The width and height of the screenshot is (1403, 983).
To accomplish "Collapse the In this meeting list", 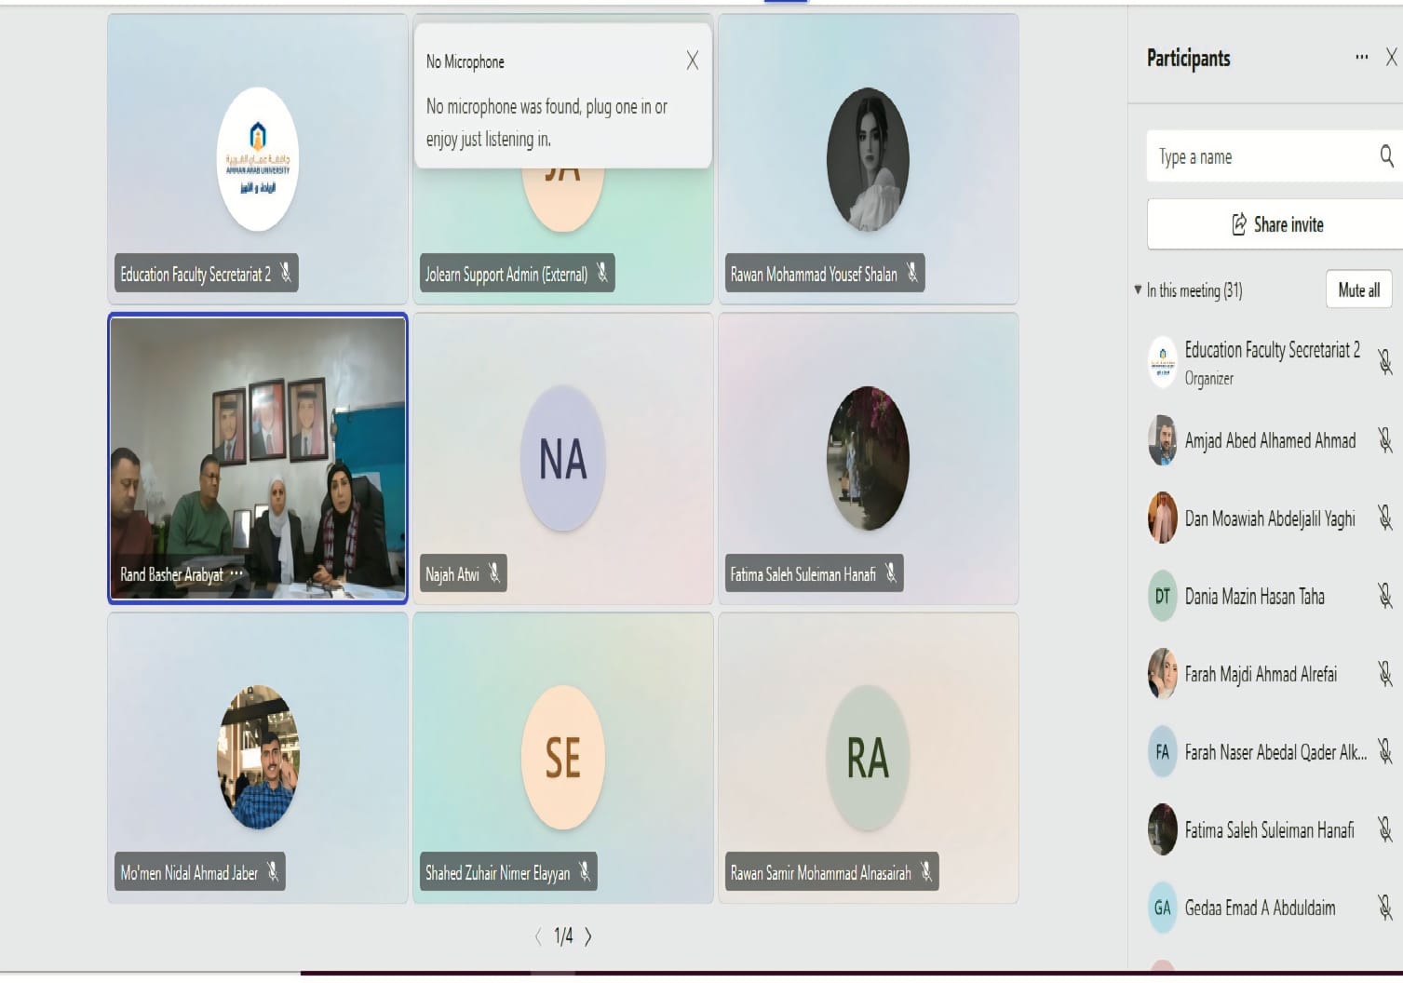I will 1138,290.
